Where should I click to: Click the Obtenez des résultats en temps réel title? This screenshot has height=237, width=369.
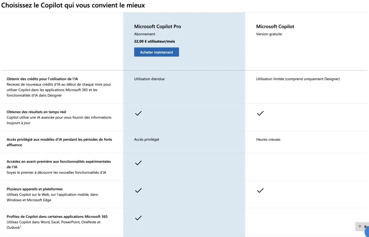coord(36,112)
